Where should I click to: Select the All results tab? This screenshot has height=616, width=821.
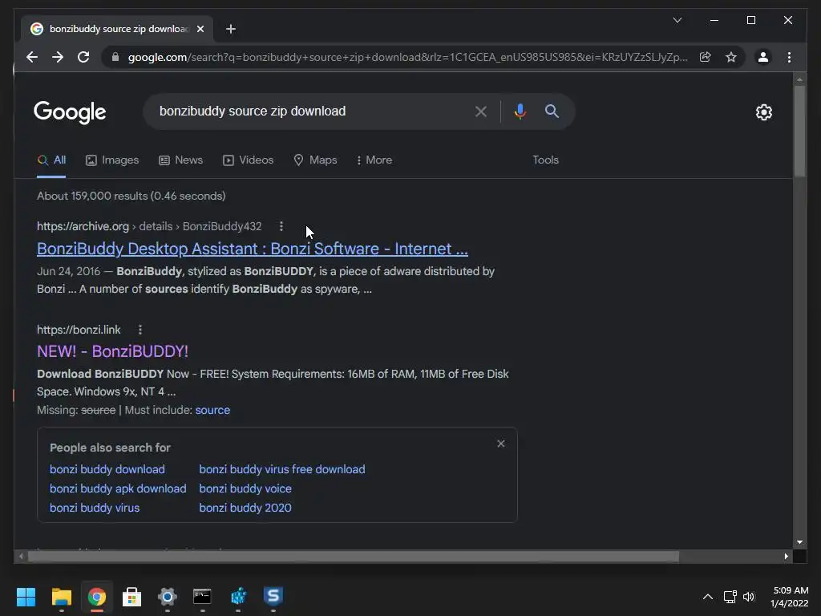pyautogui.click(x=51, y=160)
